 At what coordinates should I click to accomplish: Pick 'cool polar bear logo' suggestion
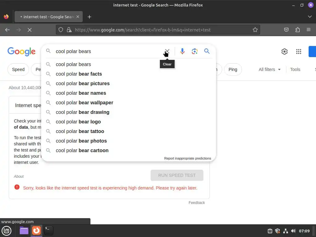pos(128,122)
